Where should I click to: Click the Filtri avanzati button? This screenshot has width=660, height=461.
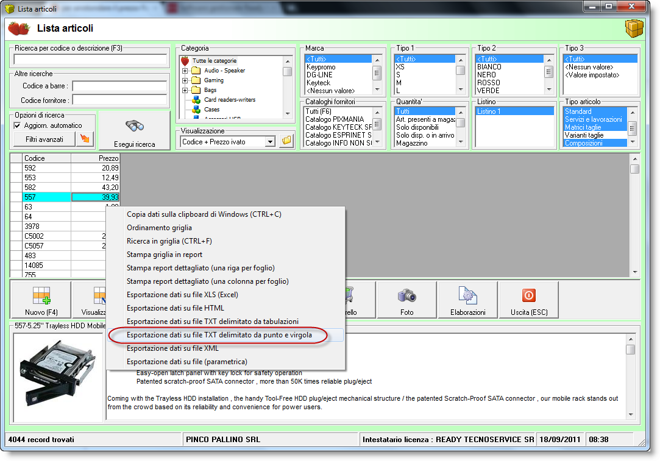tap(44, 139)
